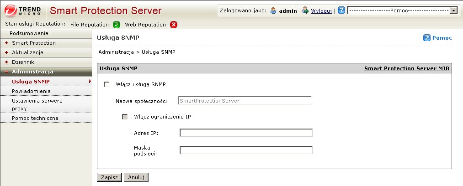The height and width of the screenshot is (186, 463).
Task: Click the Wyloguj link
Action: tap(321, 11)
